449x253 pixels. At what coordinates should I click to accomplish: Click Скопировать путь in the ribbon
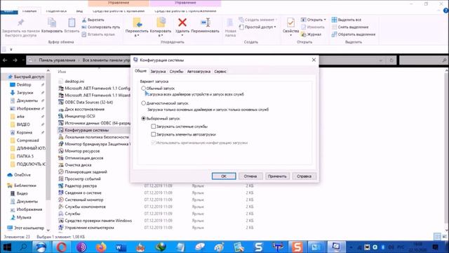[101, 27]
